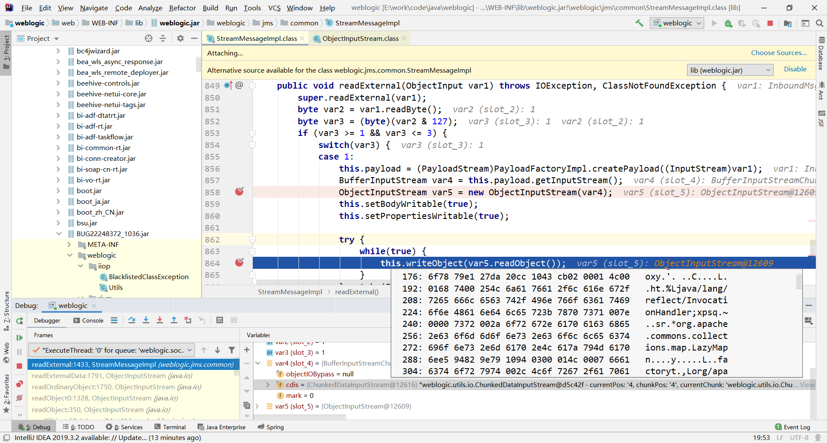Click scrollbar thumb in hex dump popup

pyautogui.click(x=799, y=281)
